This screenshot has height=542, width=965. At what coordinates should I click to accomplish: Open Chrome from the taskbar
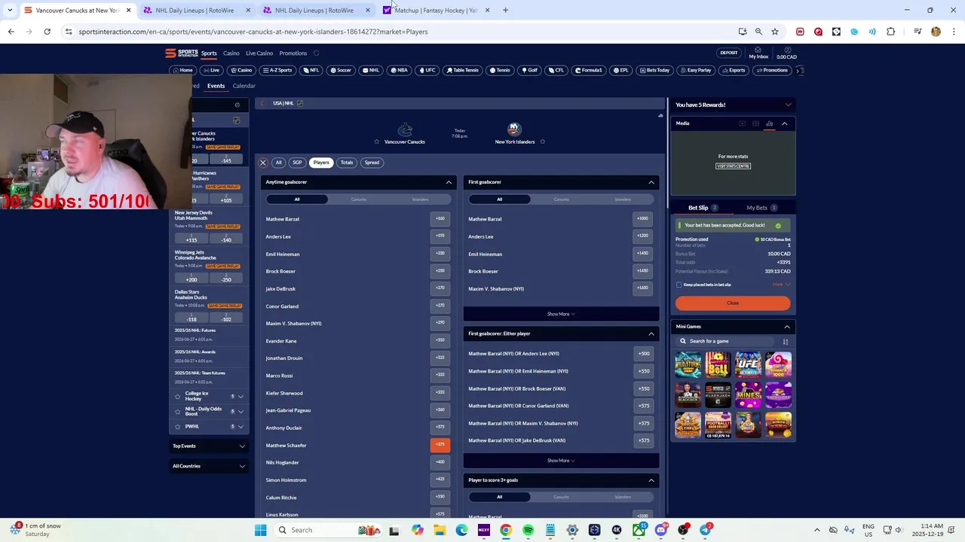click(x=506, y=530)
